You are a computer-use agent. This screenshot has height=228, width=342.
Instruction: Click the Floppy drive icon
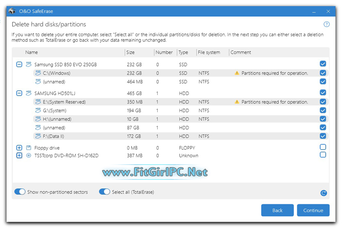coord(28,148)
